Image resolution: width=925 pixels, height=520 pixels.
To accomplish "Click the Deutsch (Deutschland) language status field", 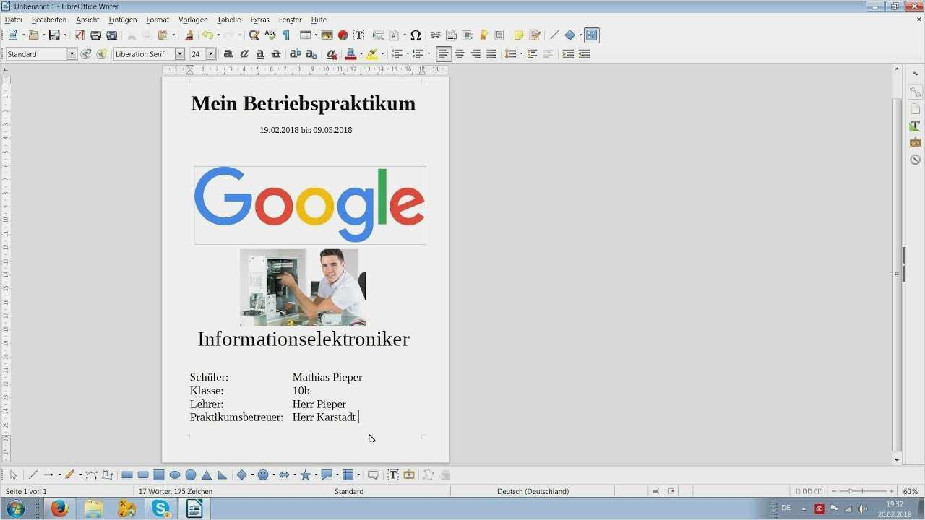I will [x=533, y=491].
